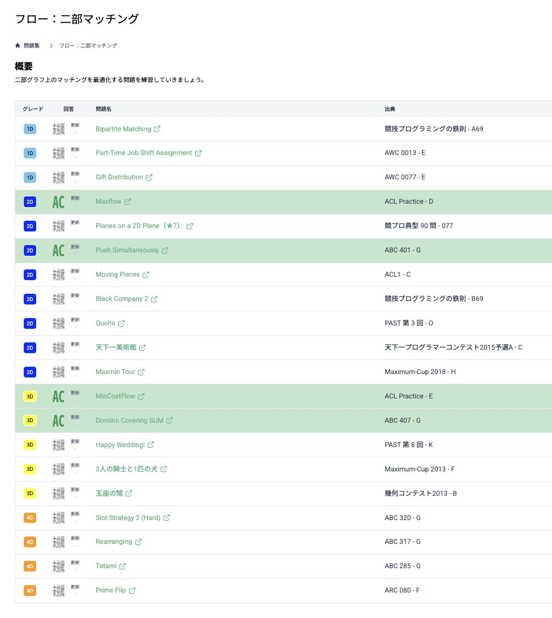Expand 更新 dropdown in MinCostFlow row
This screenshot has height=618, width=552.
[x=75, y=396]
